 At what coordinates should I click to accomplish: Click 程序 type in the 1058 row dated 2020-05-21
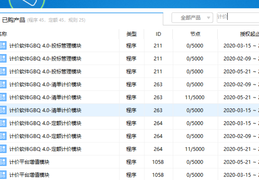(131, 162)
